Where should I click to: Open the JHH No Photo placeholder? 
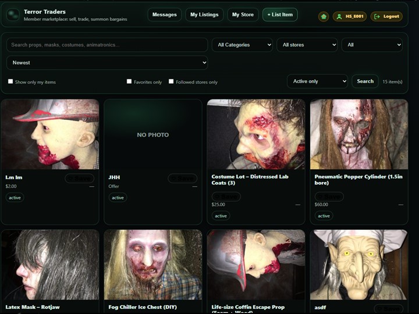click(153, 134)
